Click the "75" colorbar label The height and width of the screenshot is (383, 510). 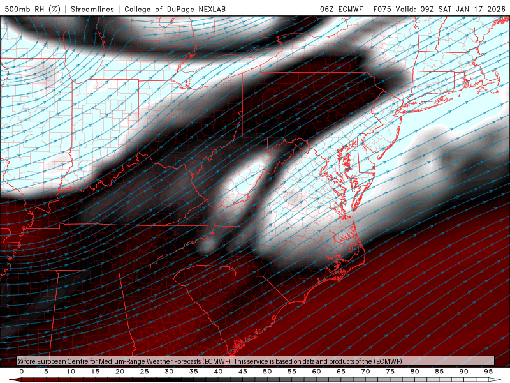(390, 372)
